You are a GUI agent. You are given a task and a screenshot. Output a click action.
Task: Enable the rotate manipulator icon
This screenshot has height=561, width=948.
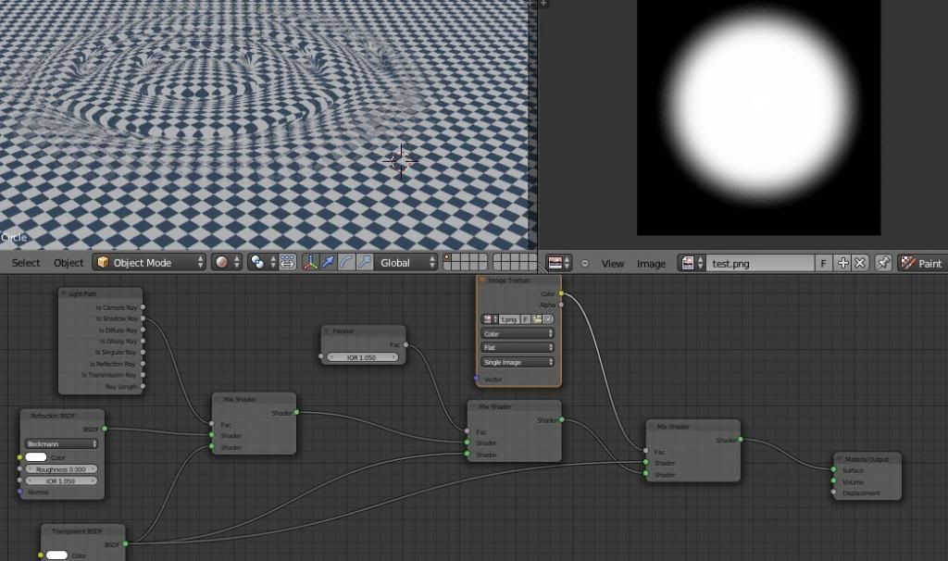point(346,263)
